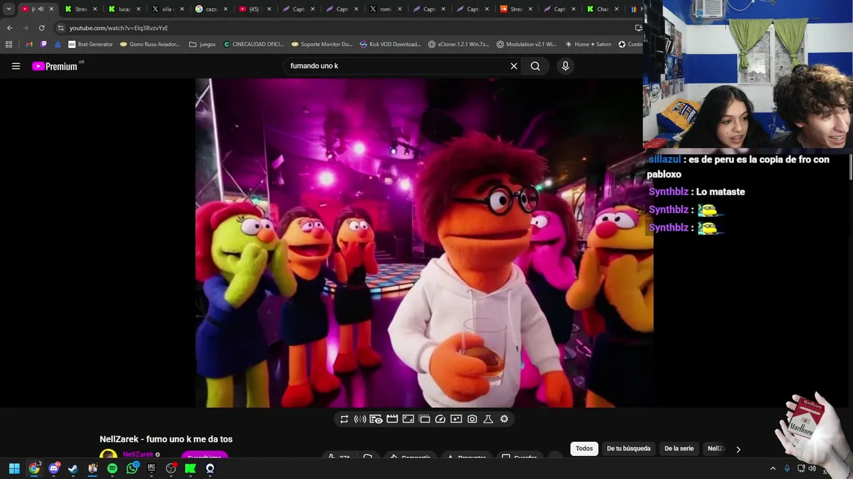Open Steam from the taskbar
Image resolution: width=853 pixels, height=479 pixels.
coord(73,468)
